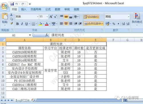The image size is (143, 104).
Task: Open the 数字 group dialog launcher
Action: tap(128, 30)
